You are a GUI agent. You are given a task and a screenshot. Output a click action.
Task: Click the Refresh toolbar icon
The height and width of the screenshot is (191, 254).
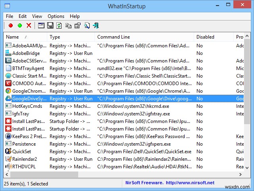[x=59, y=25]
